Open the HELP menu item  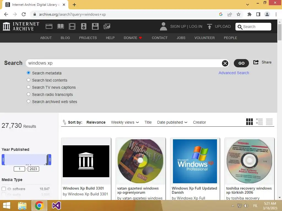point(110,38)
